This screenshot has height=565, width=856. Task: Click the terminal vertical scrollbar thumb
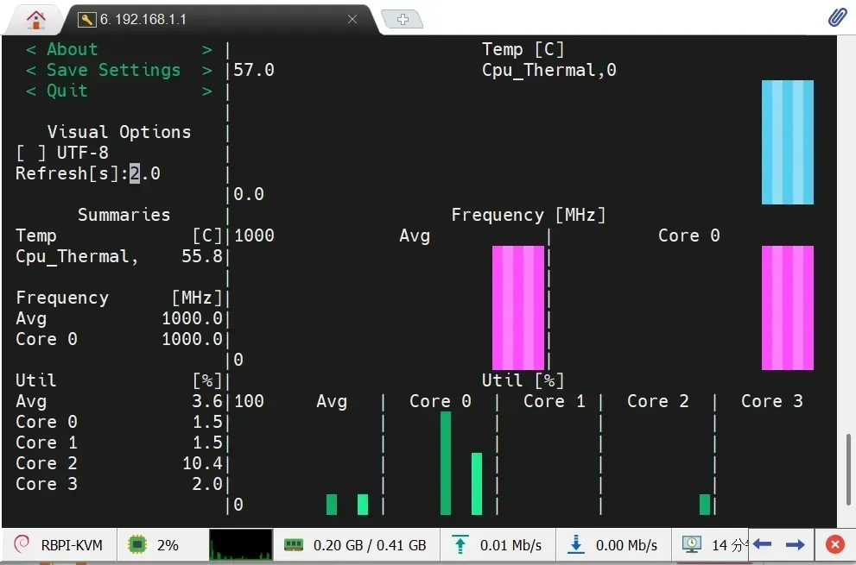848,470
